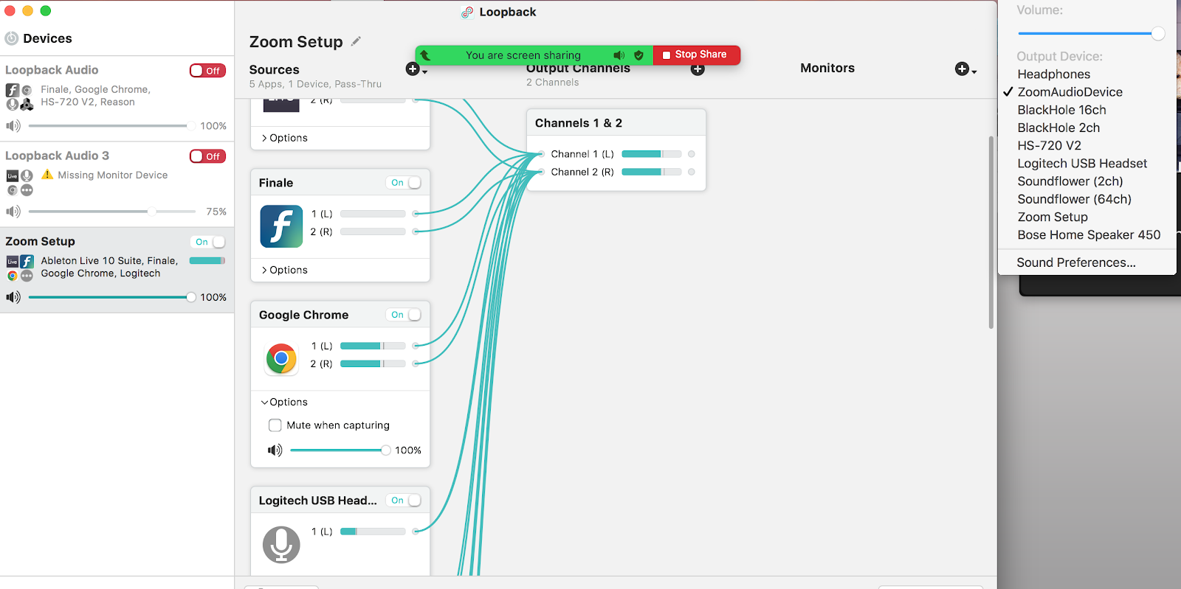Click the Chrome 2 (R) source connector
Screen dimensions: 1181x589
click(x=416, y=363)
